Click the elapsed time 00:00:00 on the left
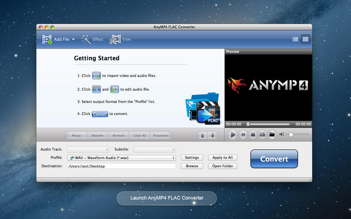The width and height of the screenshot is (351, 219). click(234, 124)
